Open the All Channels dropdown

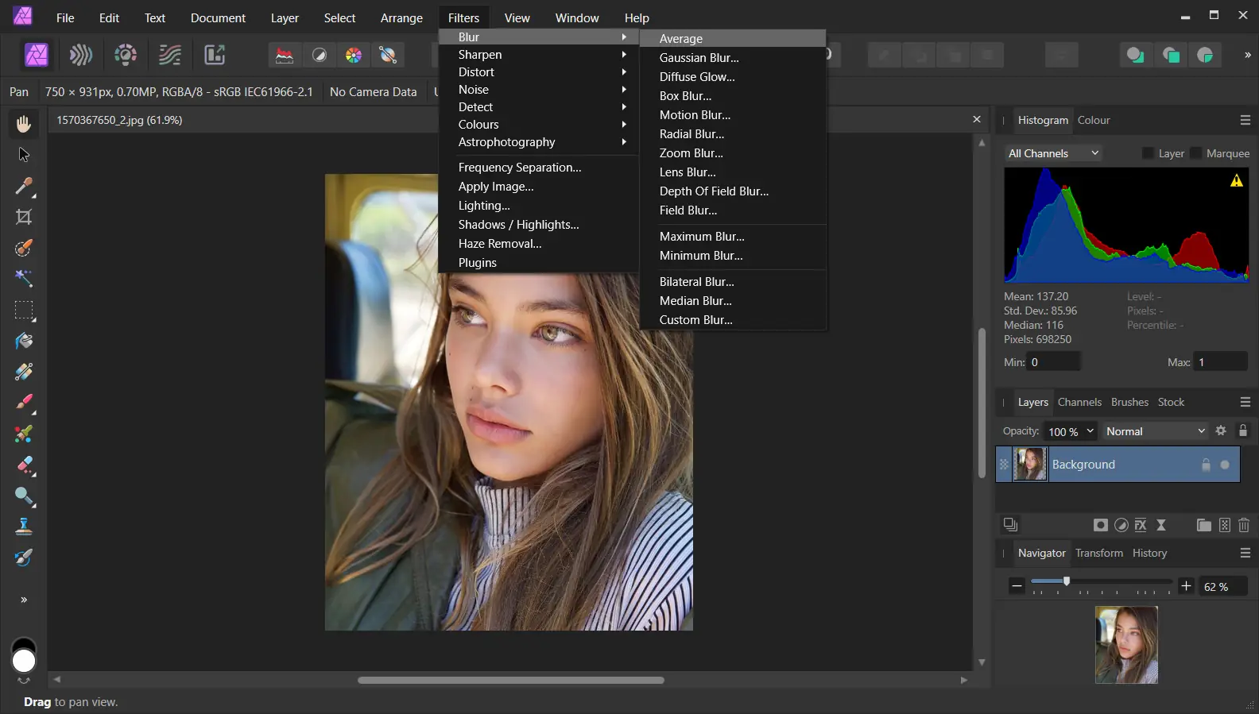coord(1053,153)
